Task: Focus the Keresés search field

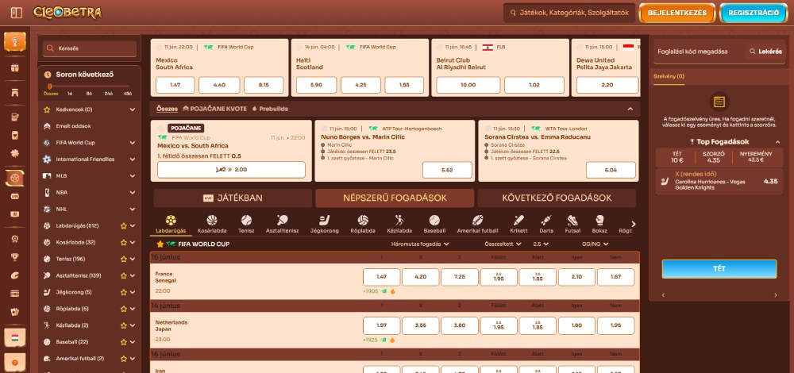Action: [90, 48]
